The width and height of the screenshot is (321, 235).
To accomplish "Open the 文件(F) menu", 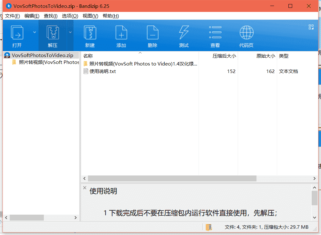I will [13, 16].
